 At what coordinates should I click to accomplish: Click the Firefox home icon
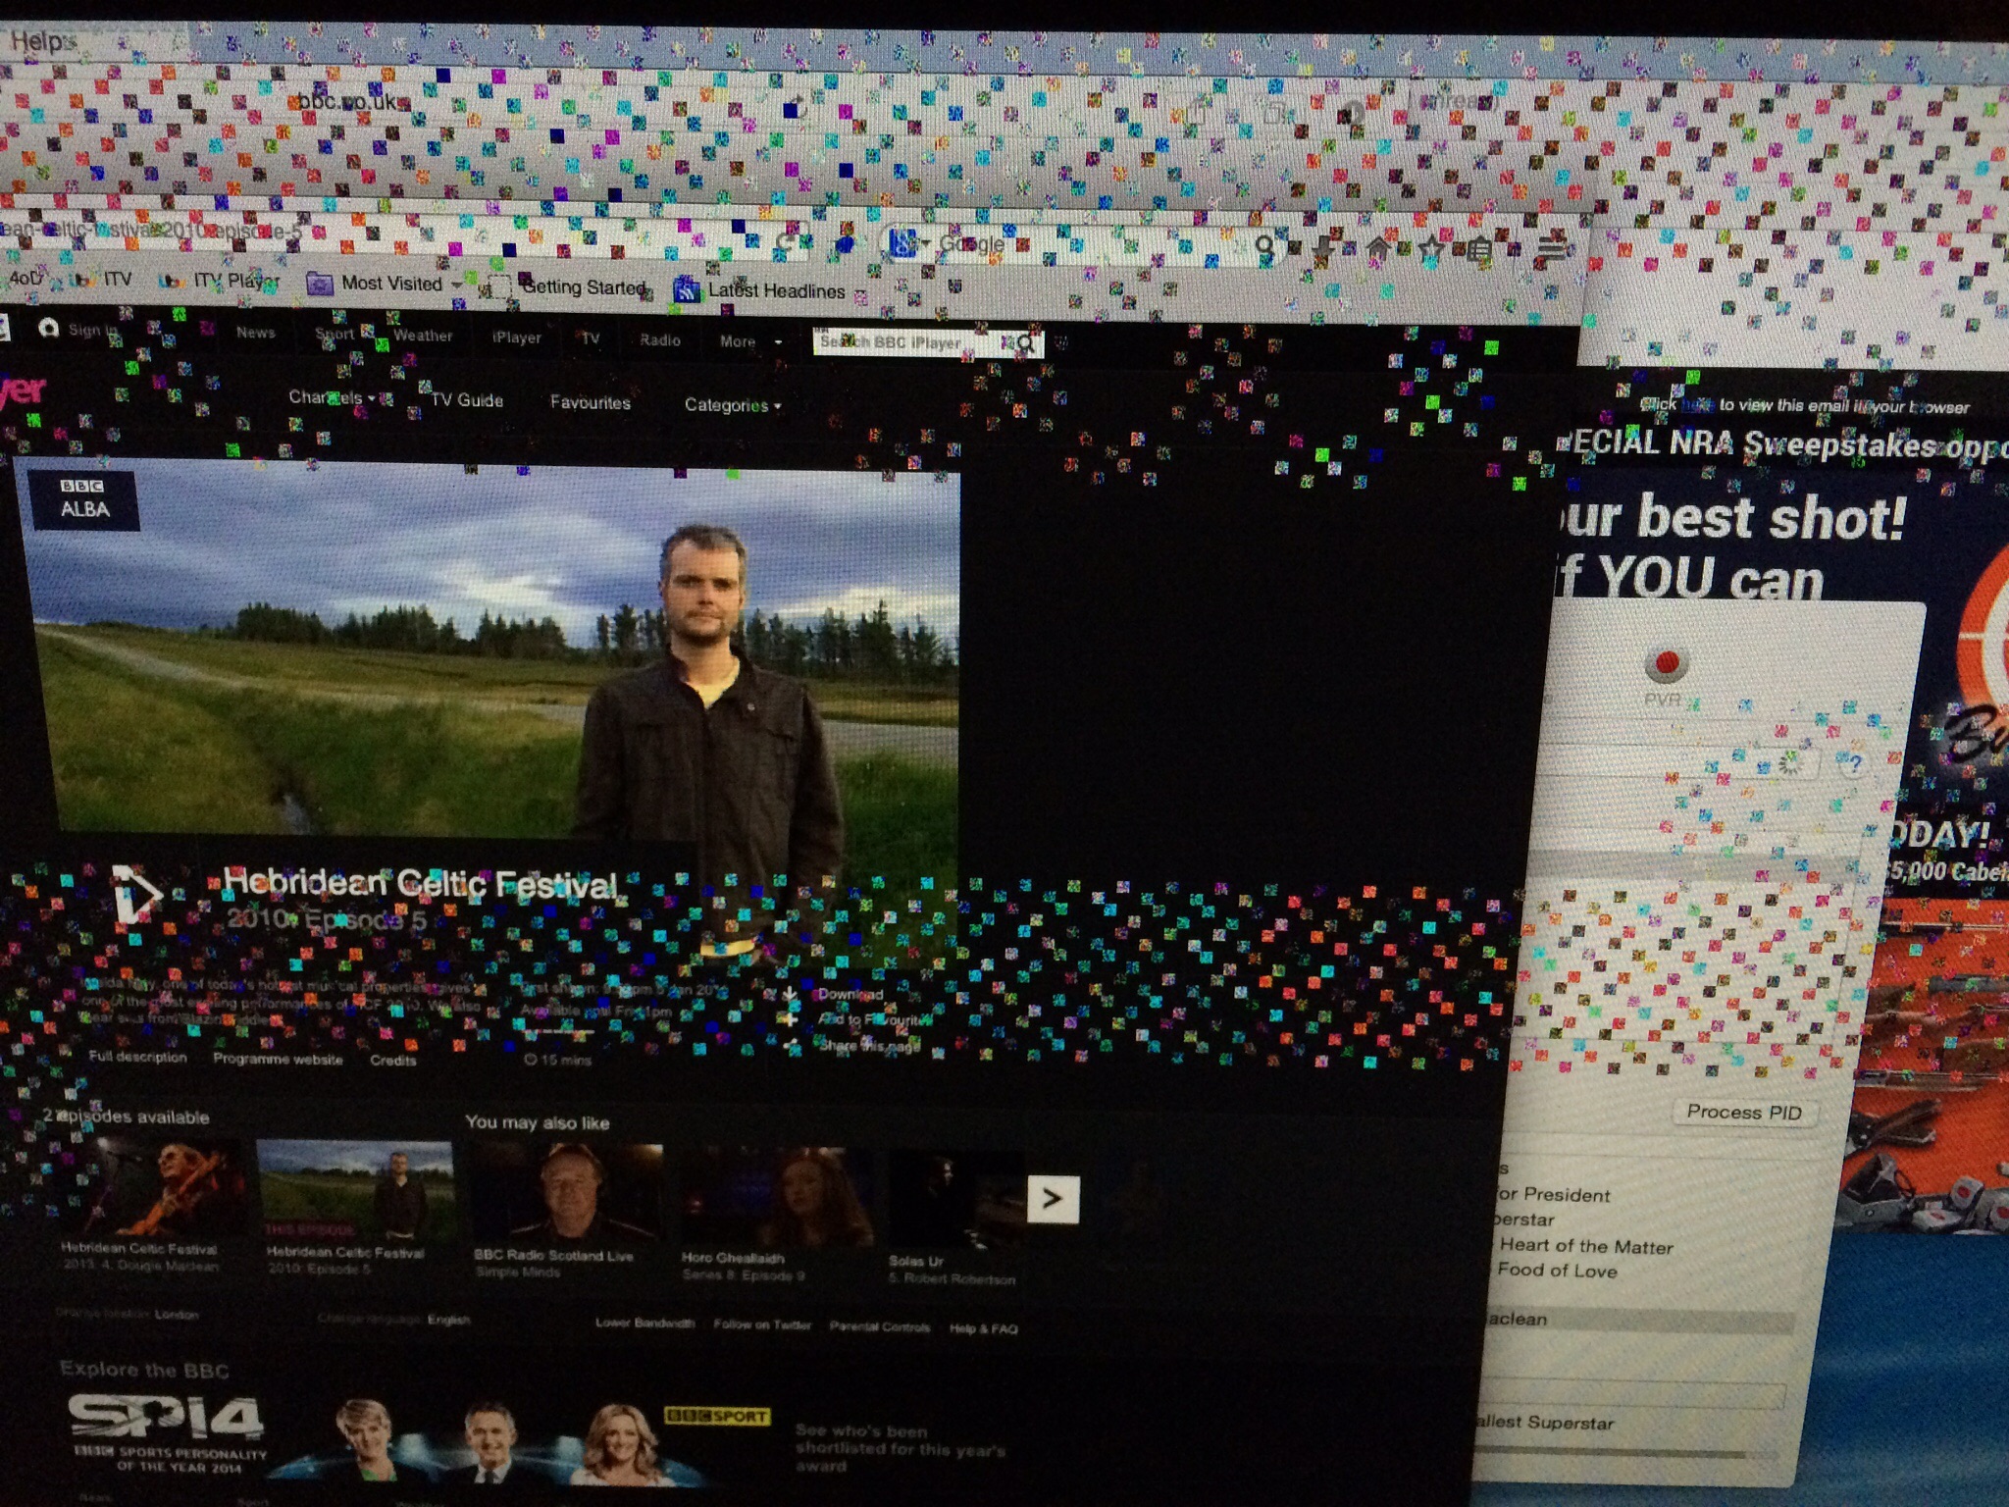pyautogui.click(x=1379, y=249)
